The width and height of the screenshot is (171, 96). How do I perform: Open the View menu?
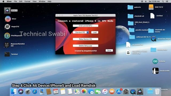click(x=34, y=1)
